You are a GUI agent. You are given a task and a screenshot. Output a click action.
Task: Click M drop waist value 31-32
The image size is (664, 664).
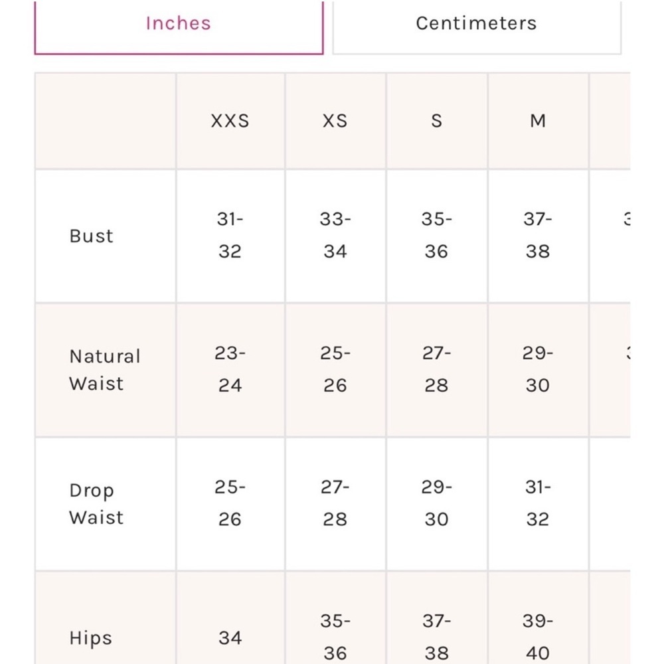(538, 503)
